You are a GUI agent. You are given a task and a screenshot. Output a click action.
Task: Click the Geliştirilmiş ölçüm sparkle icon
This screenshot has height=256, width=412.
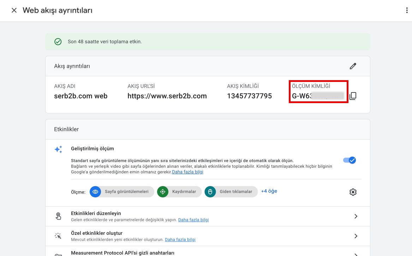point(58,149)
